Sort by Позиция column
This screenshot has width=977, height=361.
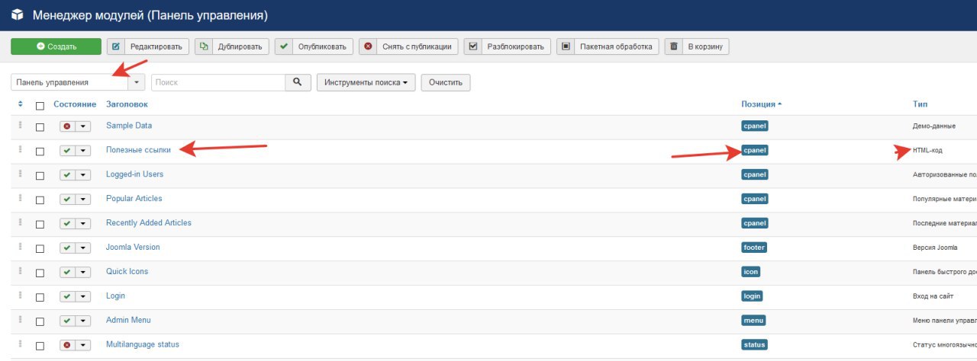click(761, 104)
